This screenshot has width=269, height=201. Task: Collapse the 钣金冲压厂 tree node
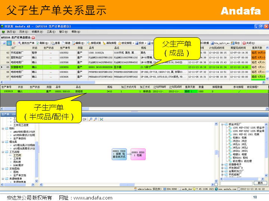223,124
